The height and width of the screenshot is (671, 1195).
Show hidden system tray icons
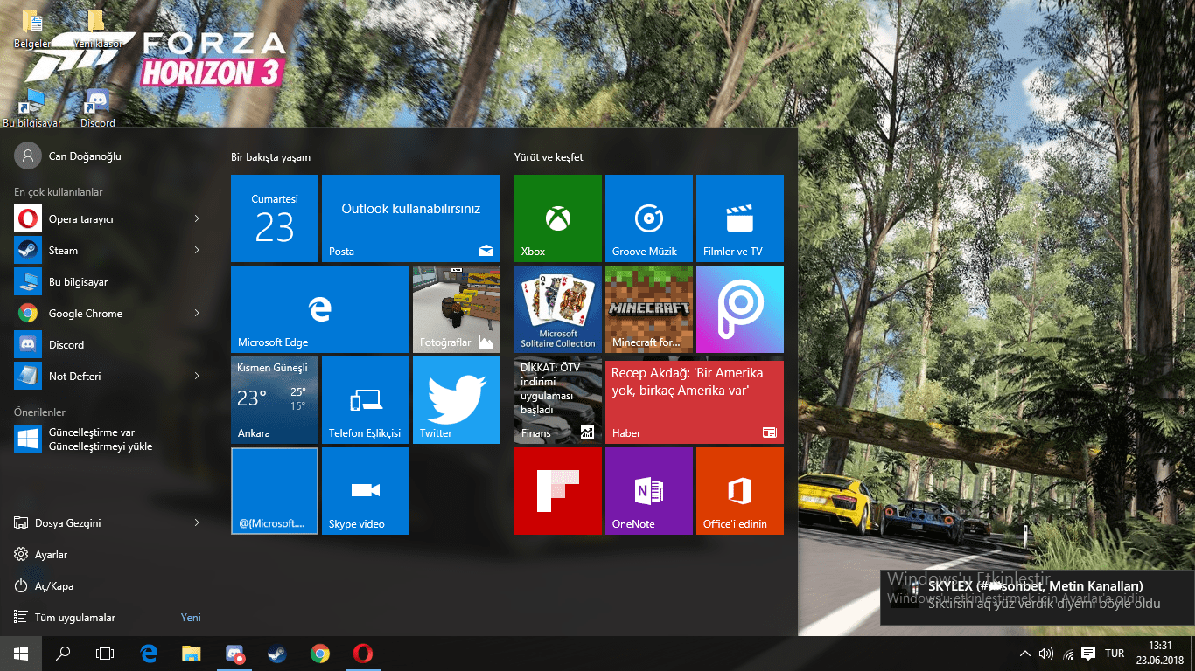1024,654
